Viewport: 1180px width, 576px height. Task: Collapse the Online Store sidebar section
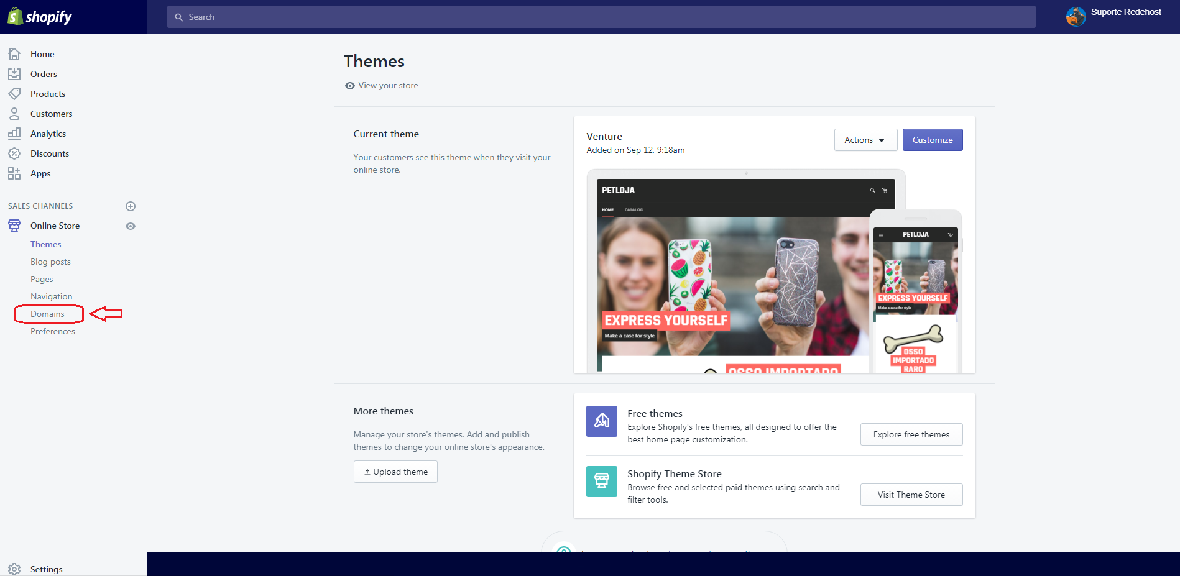55,226
